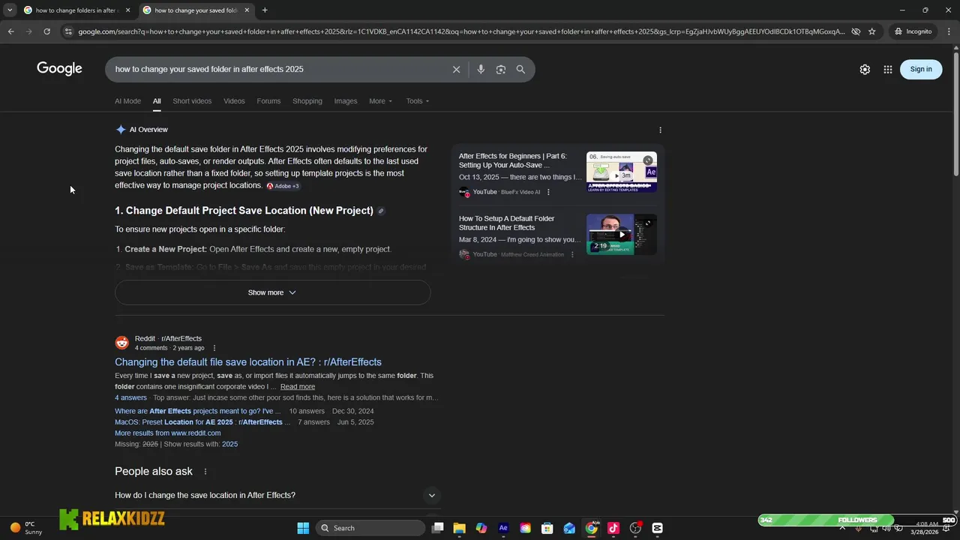
Task: Open the clock and date flyout
Action: pos(923,528)
